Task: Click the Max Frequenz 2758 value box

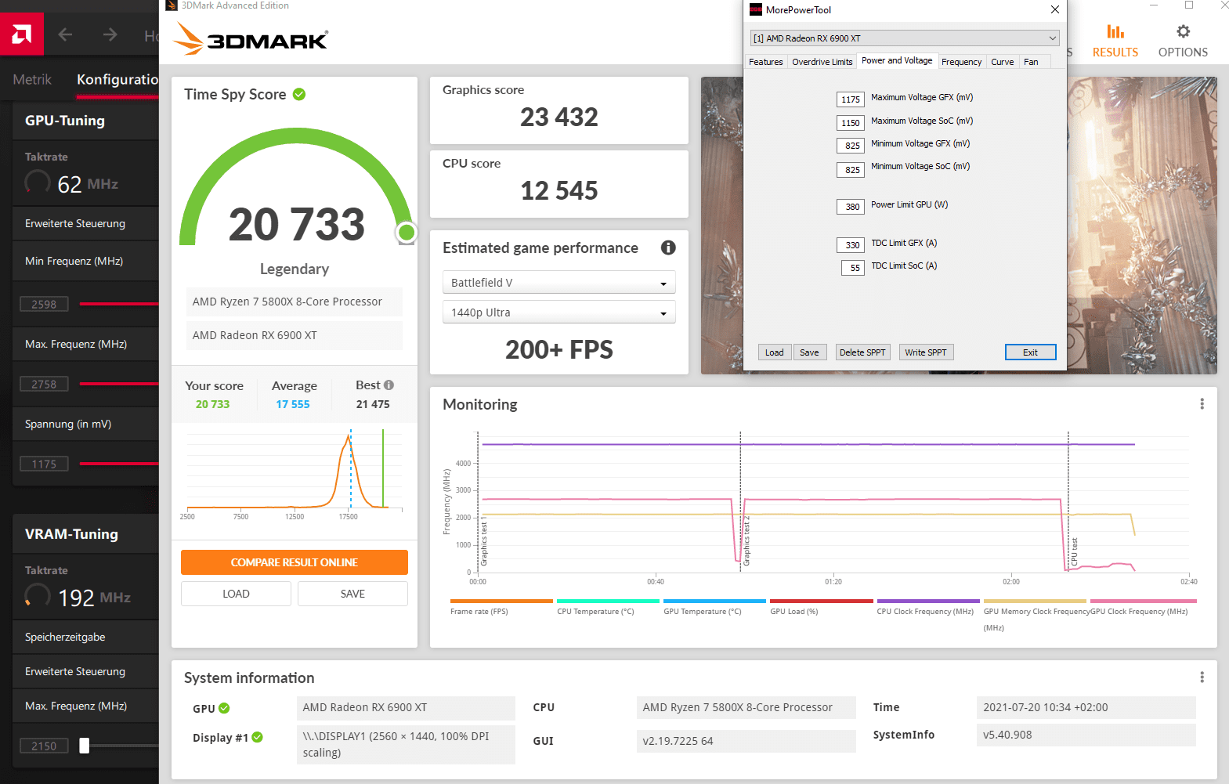Action: click(x=44, y=384)
